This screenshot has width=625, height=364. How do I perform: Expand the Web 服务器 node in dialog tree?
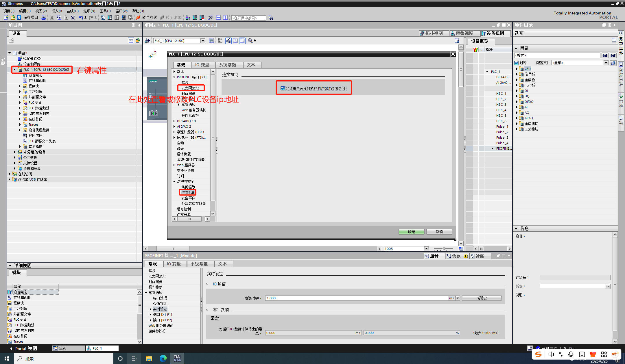tap(174, 165)
